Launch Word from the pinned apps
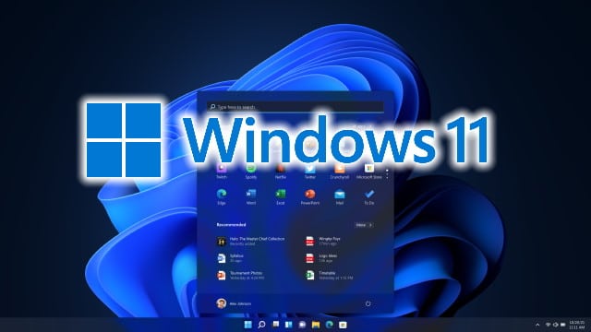 tap(251, 196)
